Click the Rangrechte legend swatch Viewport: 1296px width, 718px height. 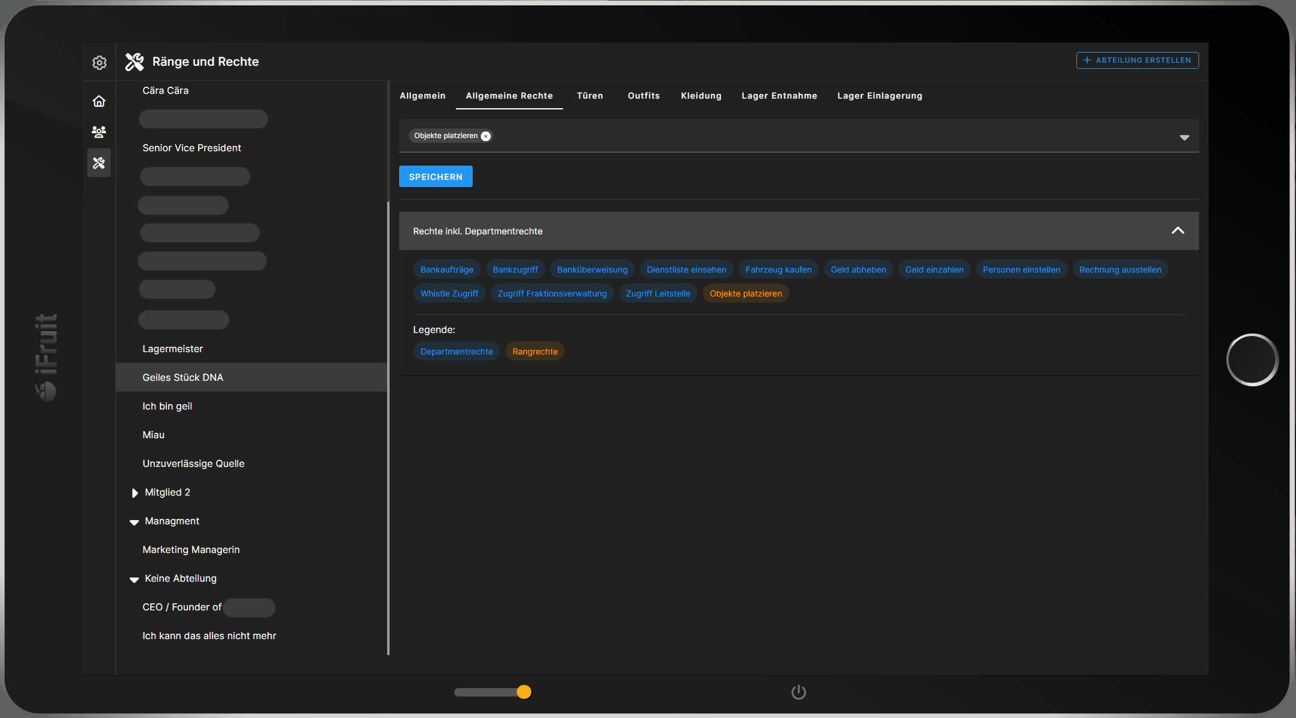tap(534, 351)
